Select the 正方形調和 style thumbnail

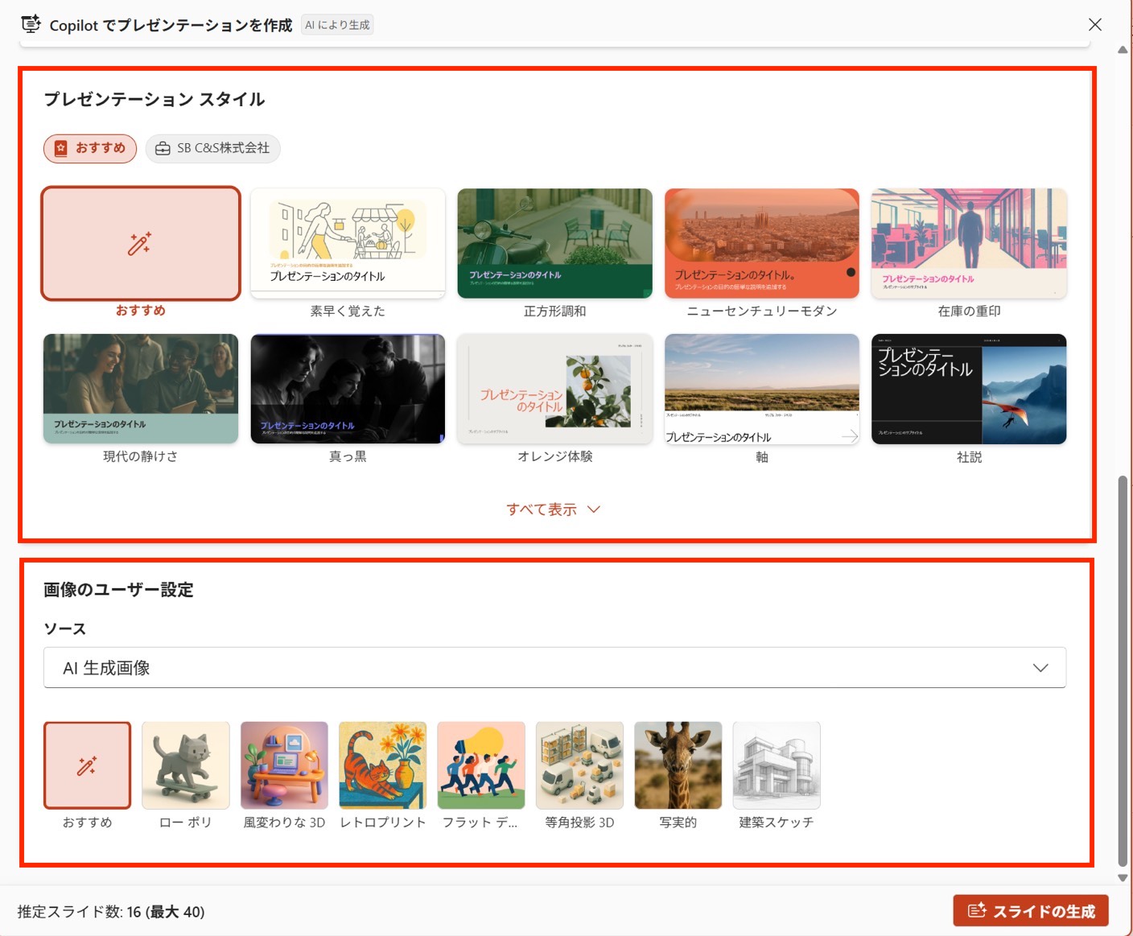pyautogui.click(x=554, y=244)
